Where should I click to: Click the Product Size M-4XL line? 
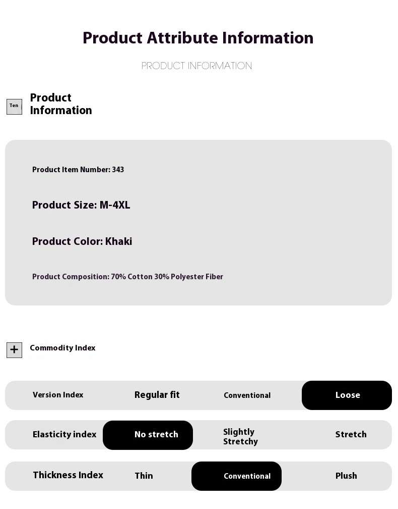pos(81,206)
